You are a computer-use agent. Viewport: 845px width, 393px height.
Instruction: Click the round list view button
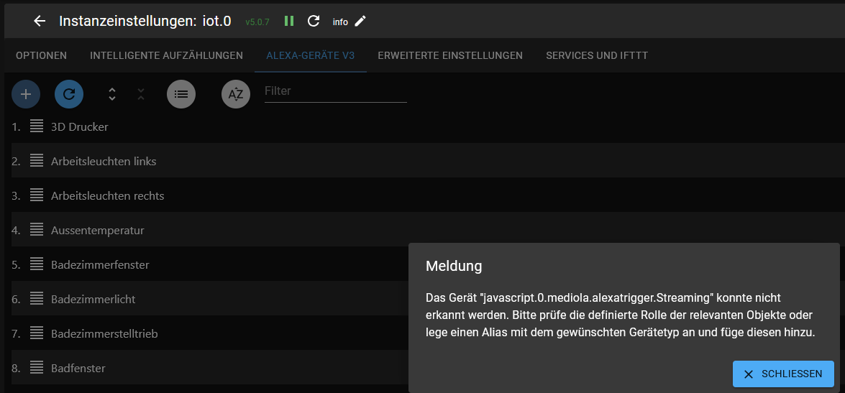click(x=181, y=94)
